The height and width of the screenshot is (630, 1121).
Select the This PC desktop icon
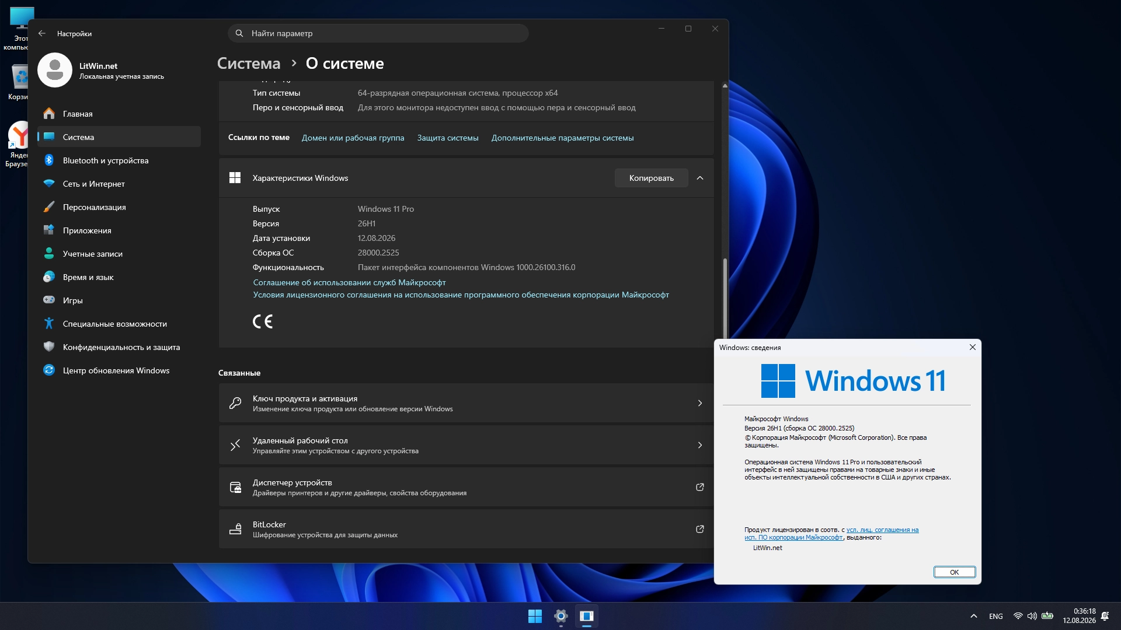[18, 29]
